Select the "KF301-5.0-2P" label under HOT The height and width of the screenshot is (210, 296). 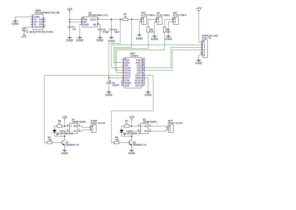[175, 123]
